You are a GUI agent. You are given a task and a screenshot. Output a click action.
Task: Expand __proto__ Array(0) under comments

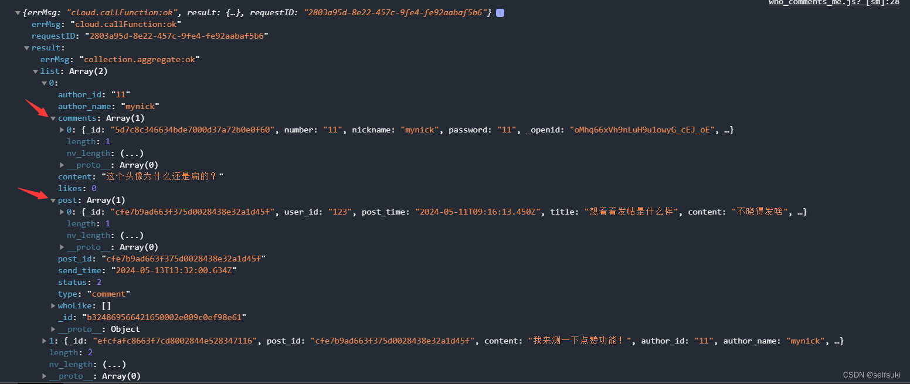click(x=62, y=165)
